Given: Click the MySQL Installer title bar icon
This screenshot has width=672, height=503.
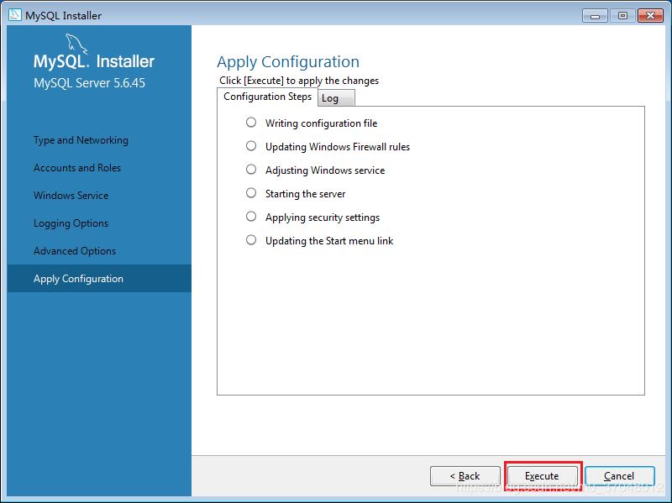Looking at the screenshot, I should pyautogui.click(x=14, y=15).
